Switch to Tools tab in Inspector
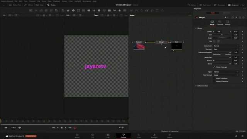Screen dimensions: 247x139 213,13
